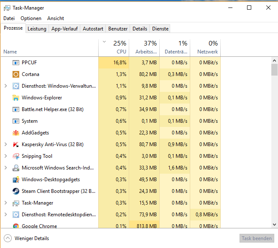This screenshot has height=248, width=278.
Task: Expand Diensthost: Windows-Verwaltung process group
Action: tap(6, 86)
